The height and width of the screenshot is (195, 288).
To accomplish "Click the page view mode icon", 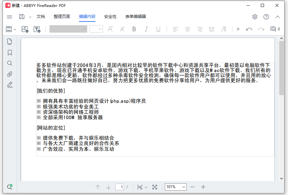I will point(140,187).
